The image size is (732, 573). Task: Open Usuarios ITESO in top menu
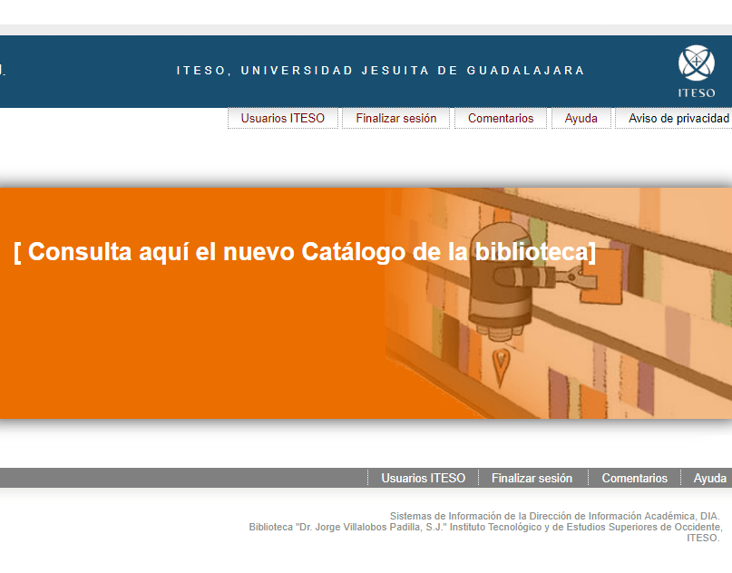click(x=282, y=118)
